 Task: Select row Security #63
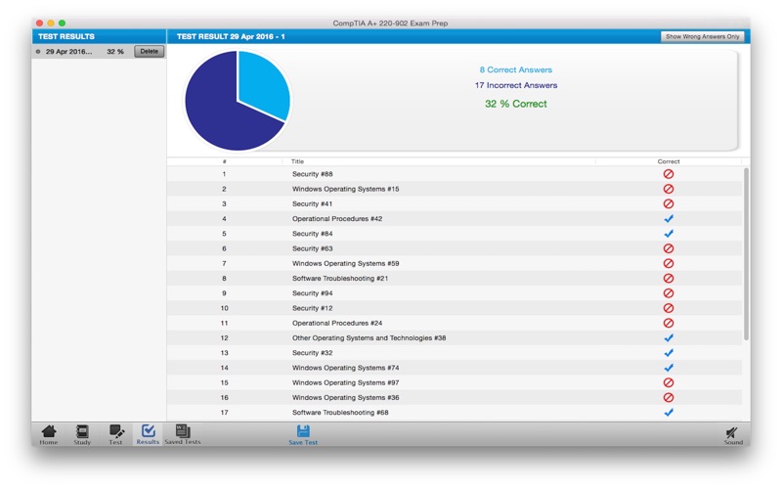455,248
